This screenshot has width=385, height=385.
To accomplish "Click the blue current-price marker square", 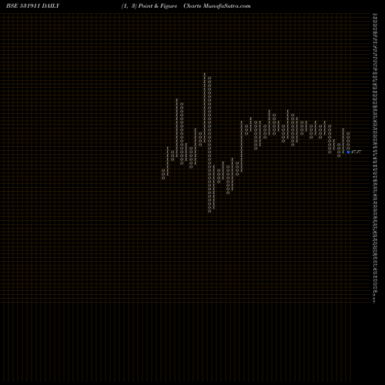I will (348, 152).
